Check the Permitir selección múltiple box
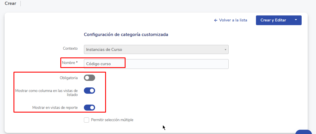 tap(86, 120)
